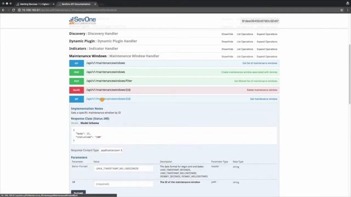Screen dimensions: 351x197
Task: Click List Operations for Dynamic Plugin
Action: pos(245,42)
